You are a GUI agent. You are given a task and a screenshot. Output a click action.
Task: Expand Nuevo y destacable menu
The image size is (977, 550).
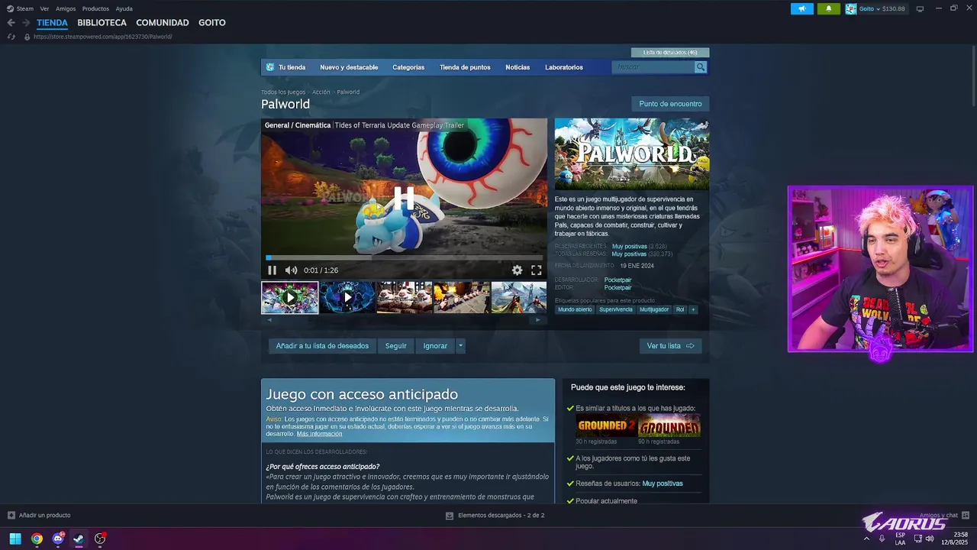point(349,67)
